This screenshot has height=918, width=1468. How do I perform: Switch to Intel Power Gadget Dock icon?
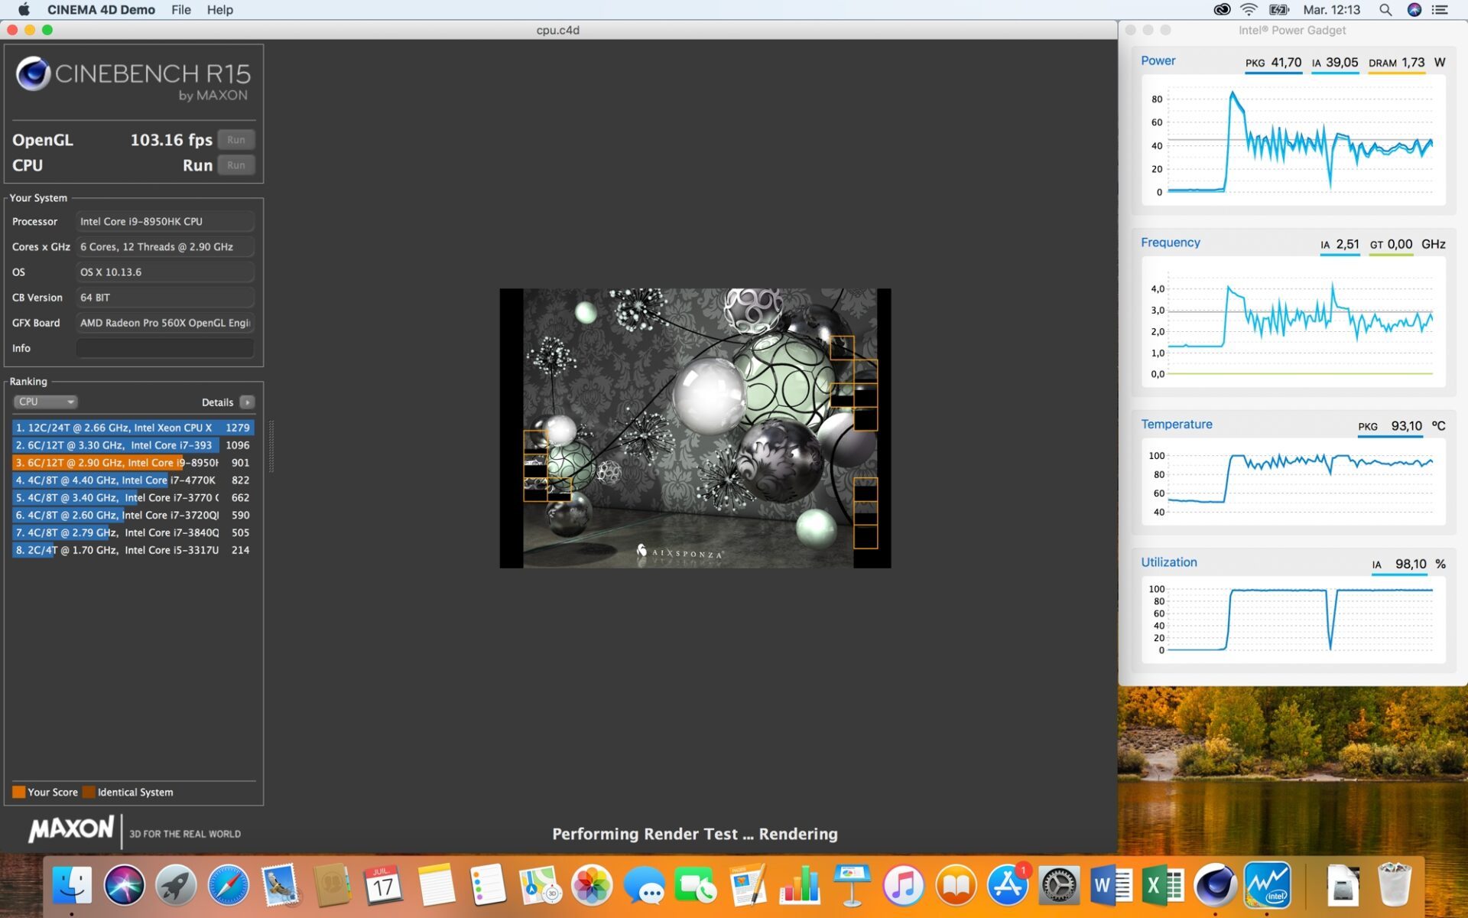1268,885
